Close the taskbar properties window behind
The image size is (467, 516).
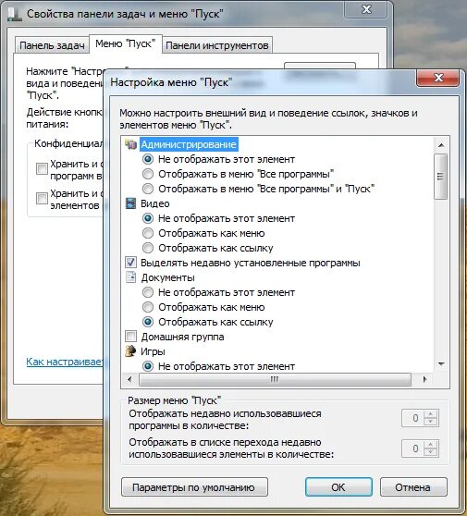[x=366, y=9]
